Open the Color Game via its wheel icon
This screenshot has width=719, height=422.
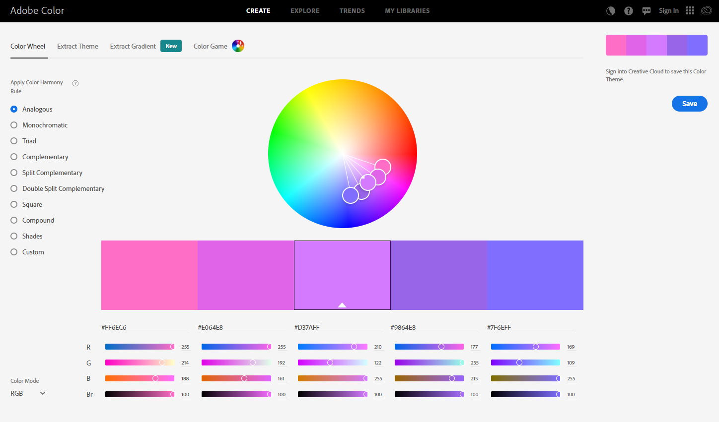(x=238, y=46)
